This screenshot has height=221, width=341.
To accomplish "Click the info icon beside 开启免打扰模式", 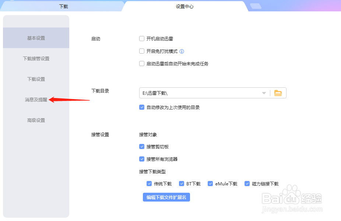I will pos(182,51).
